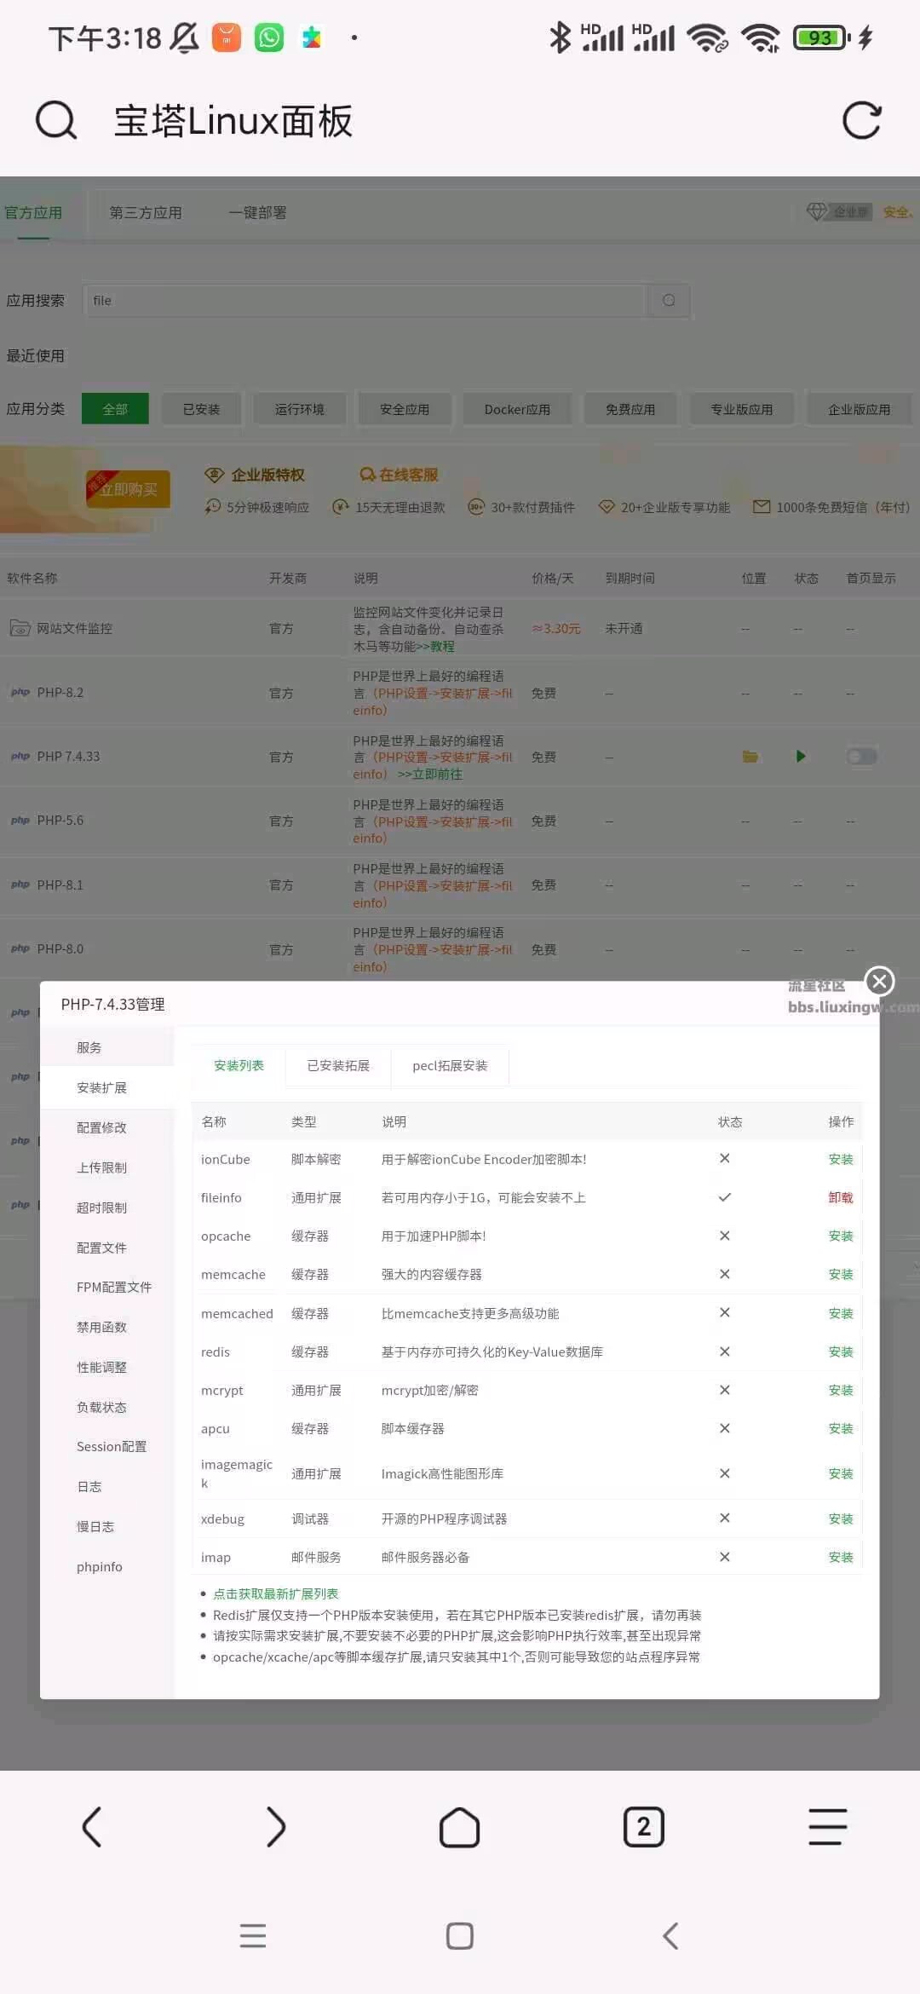Select the 安装列表 tab in dialog
This screenshot has width=920, height=1994.
pyautogui.click(x=239, y=1066)
